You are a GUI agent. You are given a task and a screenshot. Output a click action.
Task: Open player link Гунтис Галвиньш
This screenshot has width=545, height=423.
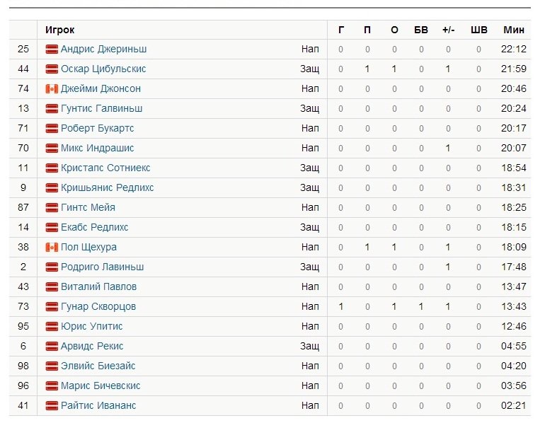coord(101,108)
